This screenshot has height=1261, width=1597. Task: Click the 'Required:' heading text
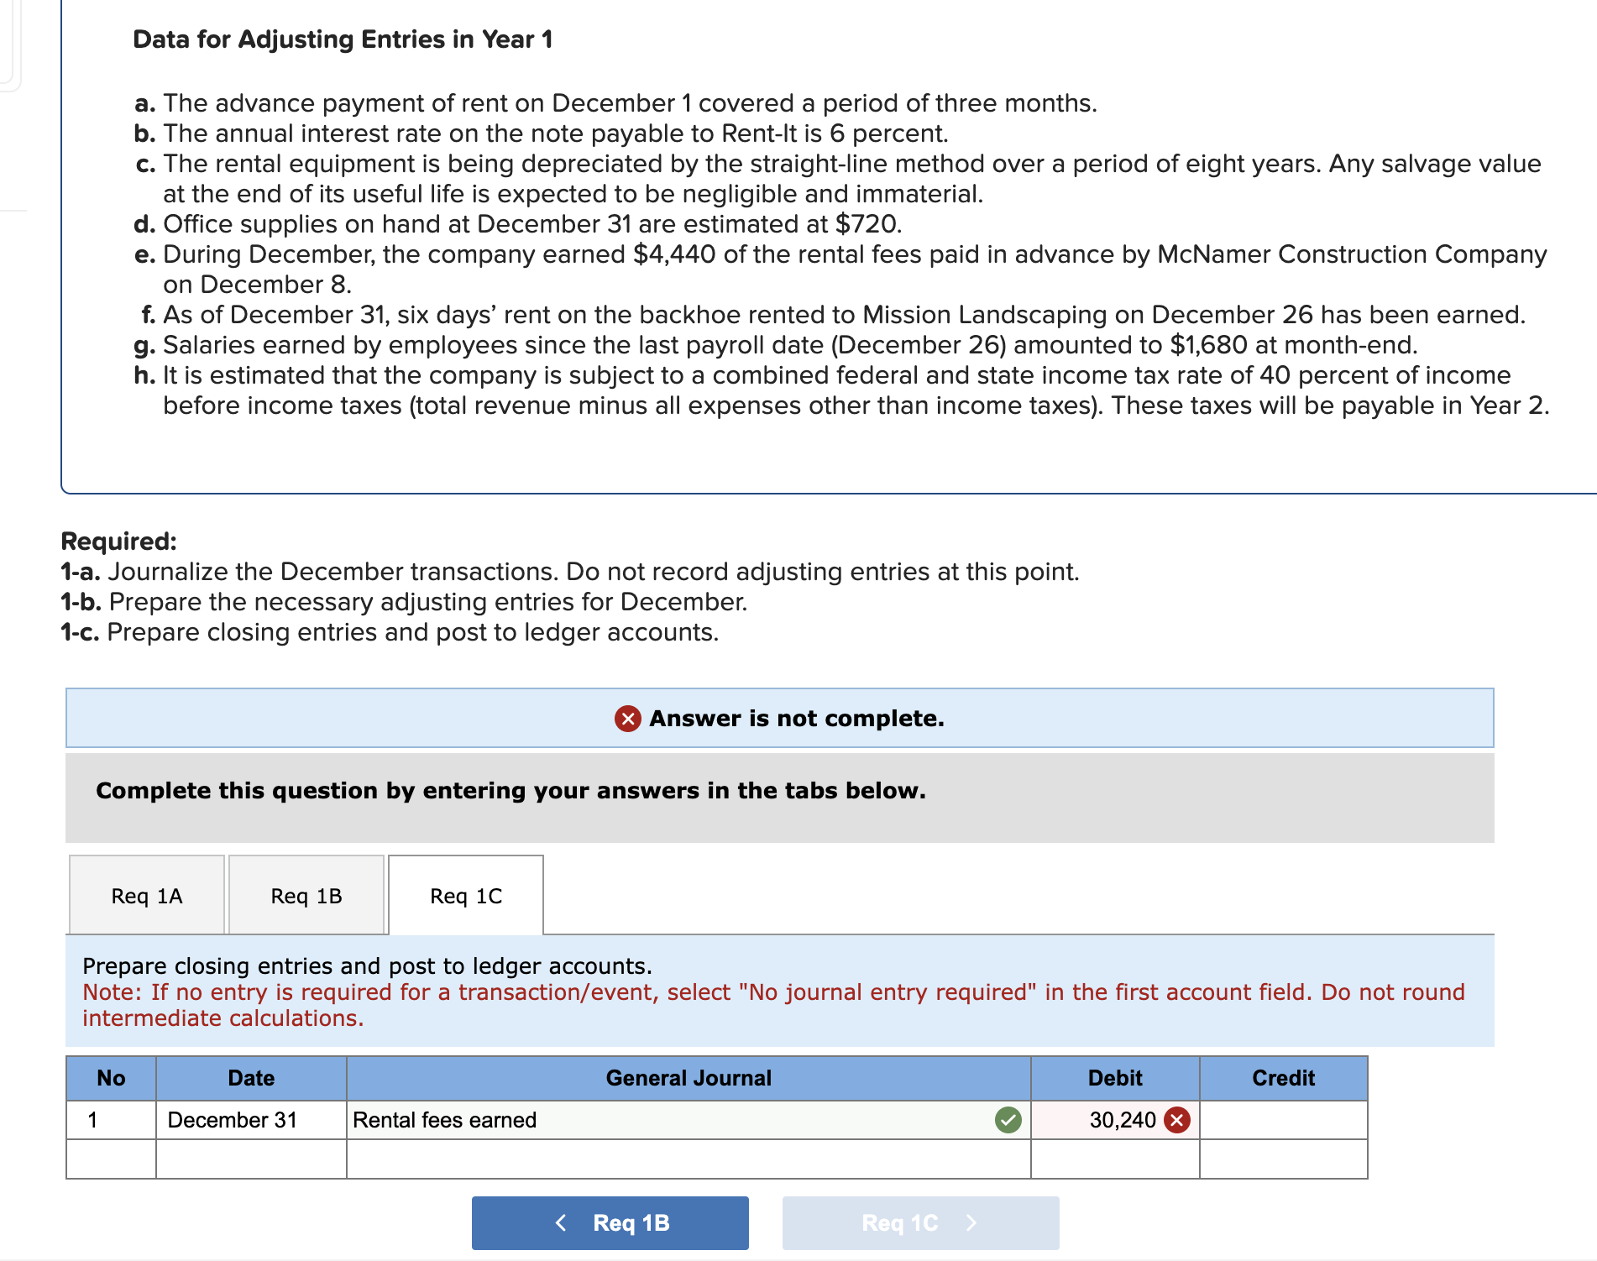pyautogui.click(x=119, y=542)
